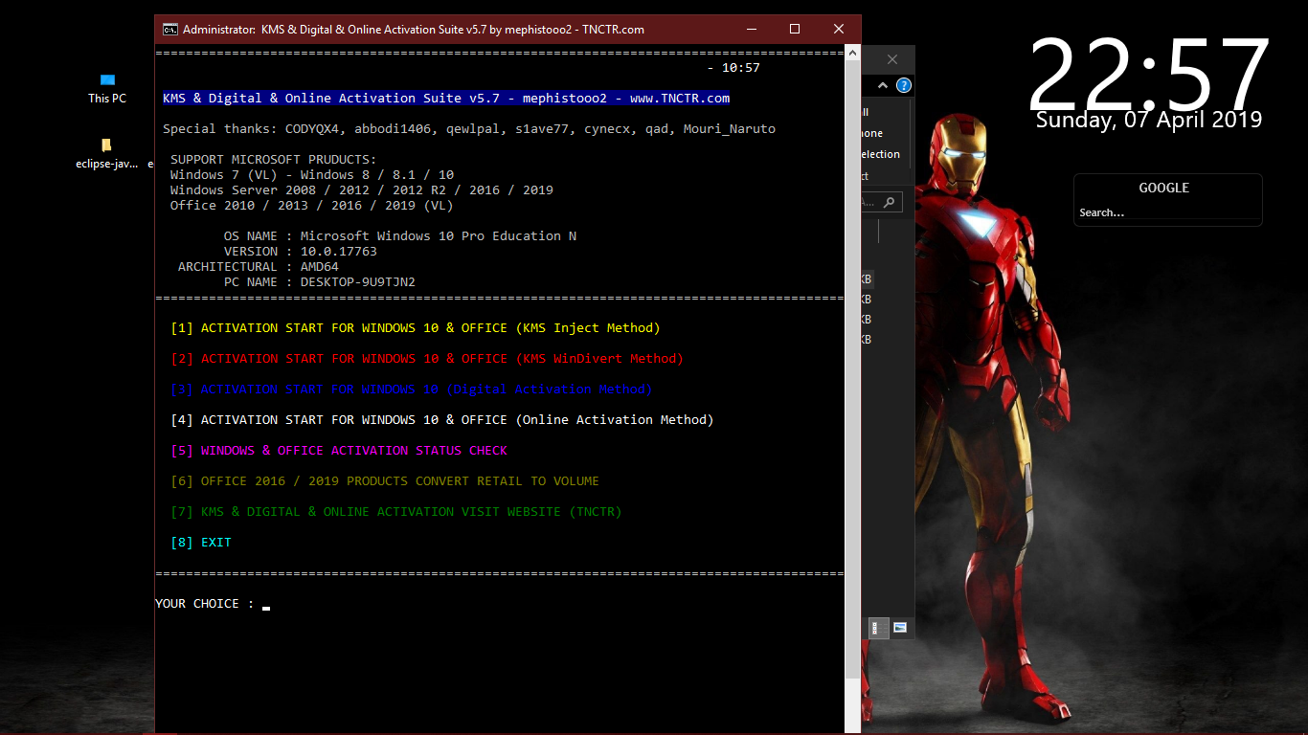Click the 22:57 desktop clock widget
Image resolution: width=1308 pixels, height=735 pixels.
coord(1149,74)
